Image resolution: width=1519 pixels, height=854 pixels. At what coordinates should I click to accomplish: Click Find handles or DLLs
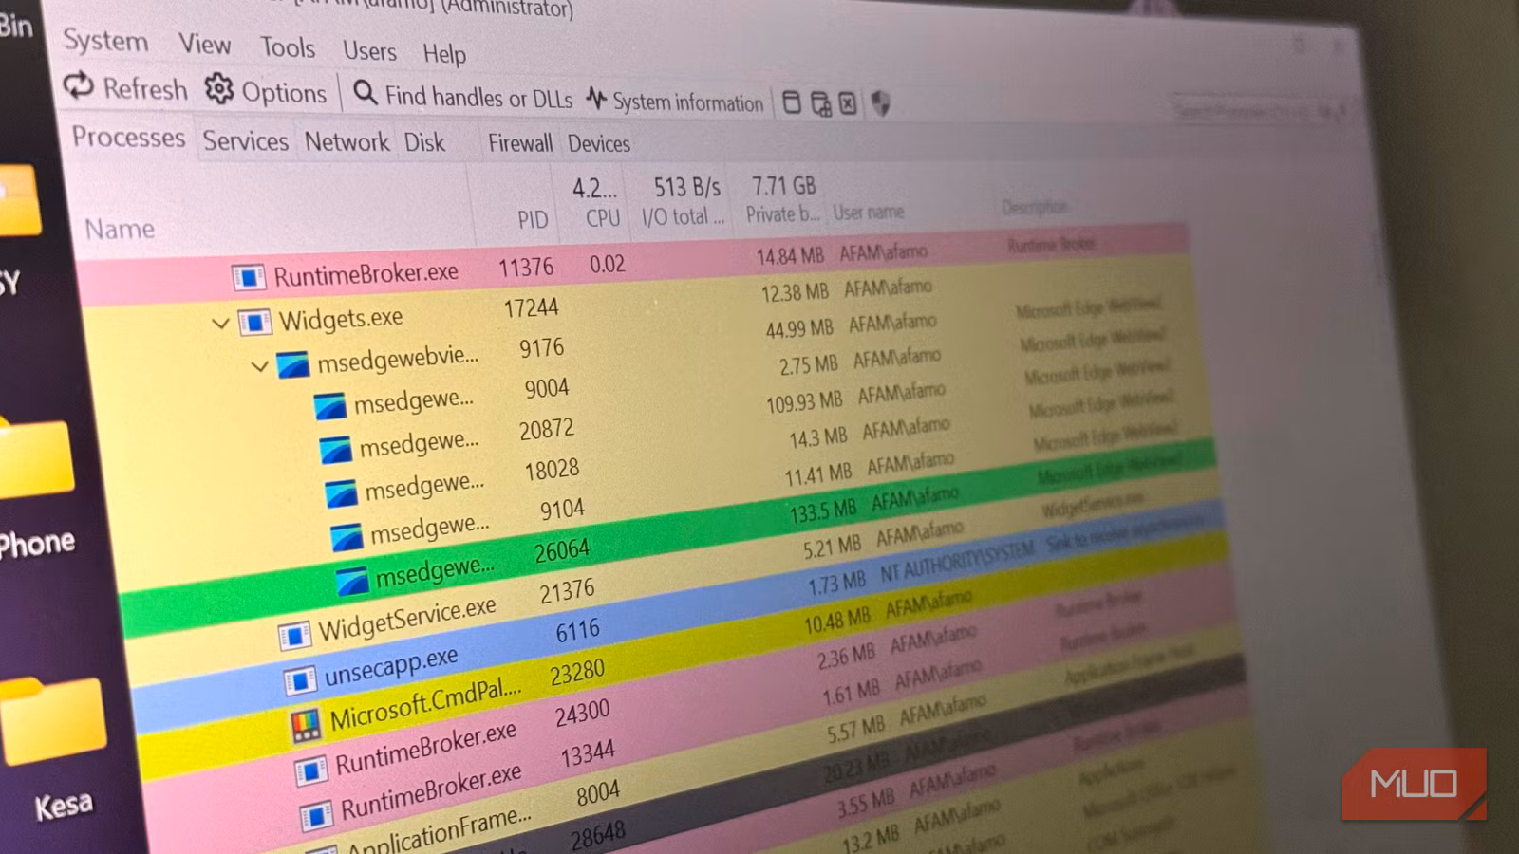click(x=463, y=96)
